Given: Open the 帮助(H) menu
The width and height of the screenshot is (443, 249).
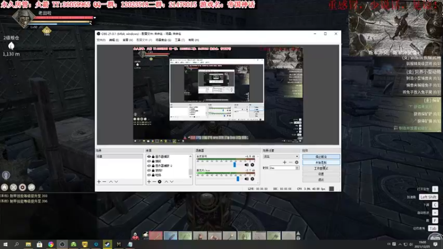Looking at the screenshot, I should point(193,40).
